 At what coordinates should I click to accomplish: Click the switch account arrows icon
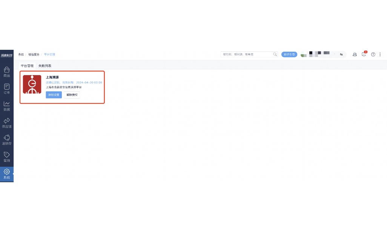[x=341, y=54]
